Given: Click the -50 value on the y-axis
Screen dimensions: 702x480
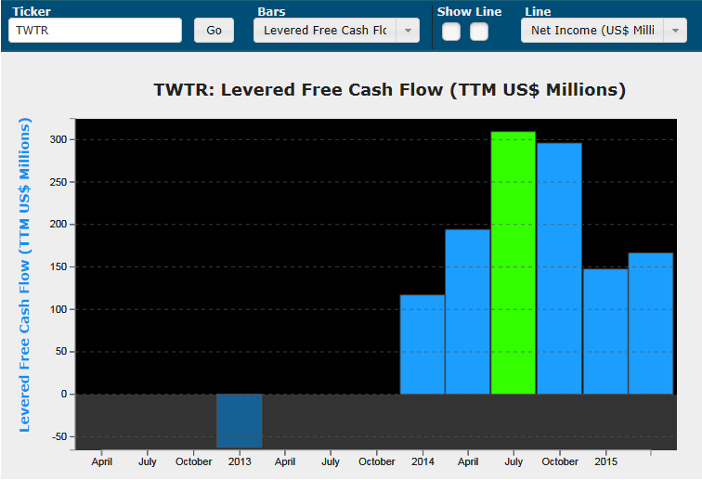Looking at the screenshot, I should 58,436.
